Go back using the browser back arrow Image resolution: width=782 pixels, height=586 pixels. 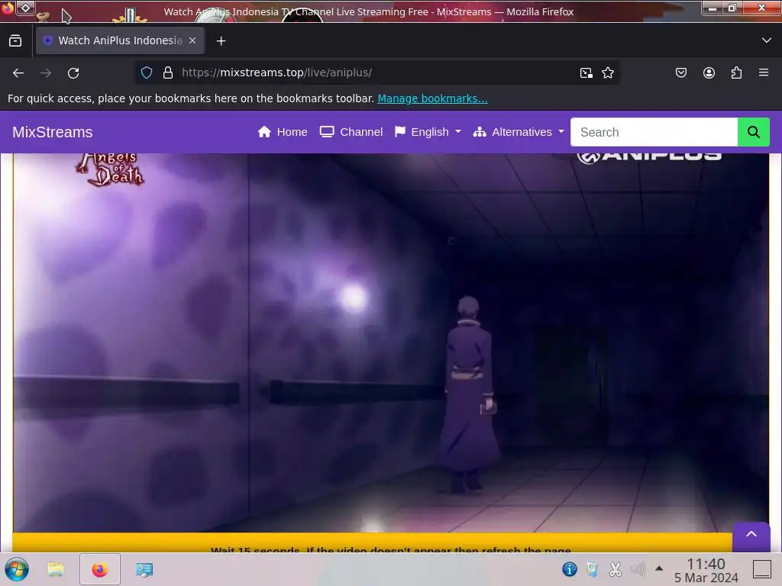18,72
